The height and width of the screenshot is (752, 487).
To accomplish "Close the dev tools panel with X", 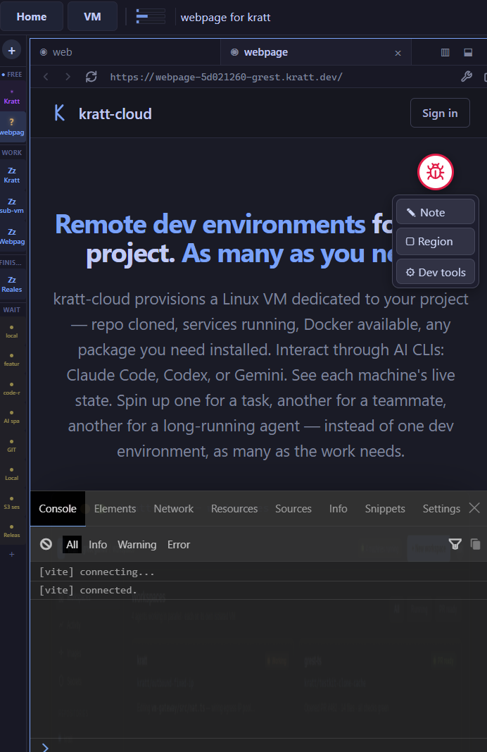I will pyautogui.click(x=474, y=508).
